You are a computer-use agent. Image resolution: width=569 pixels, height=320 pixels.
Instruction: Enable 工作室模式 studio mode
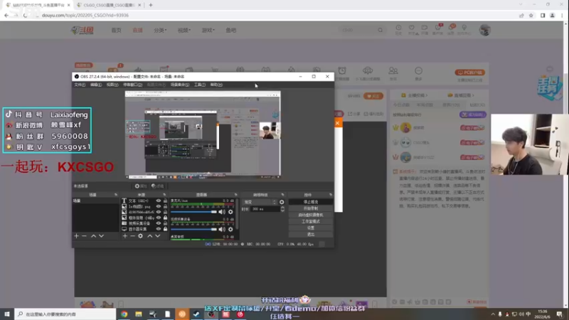pyautogui.click(x=311, y=221)
